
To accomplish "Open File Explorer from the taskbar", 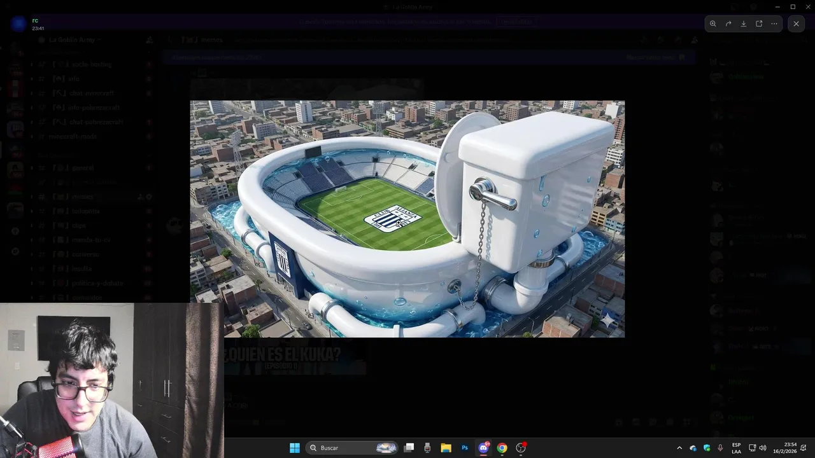I will pyautogui.click(x=446, y=448).
